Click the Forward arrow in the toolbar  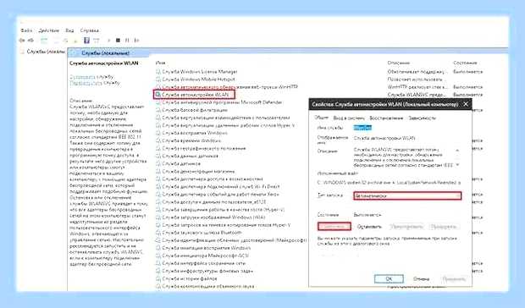pos(30,41)
